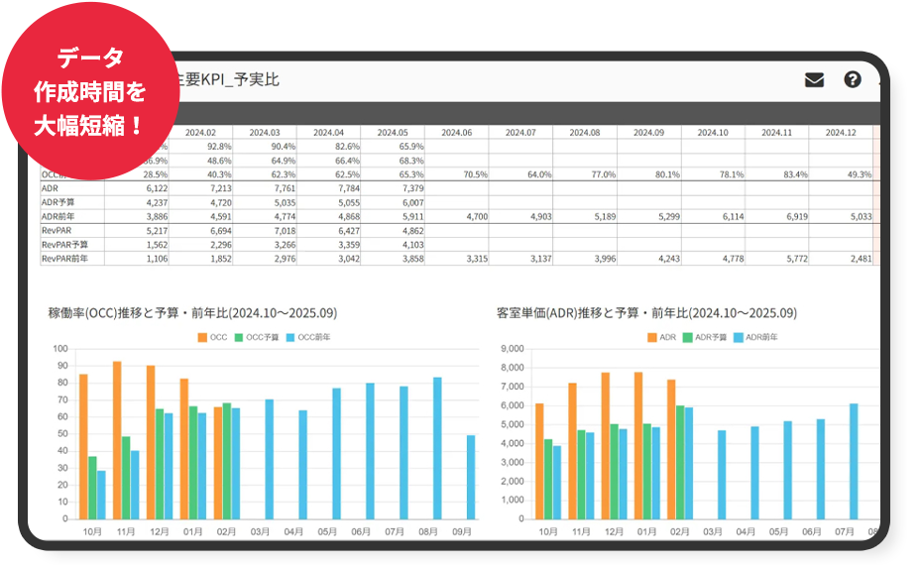Click the blue 09月 OCC前年 bar
This screenshot has width=922, height=565.
pyautogui.click(x=471, y=478)
